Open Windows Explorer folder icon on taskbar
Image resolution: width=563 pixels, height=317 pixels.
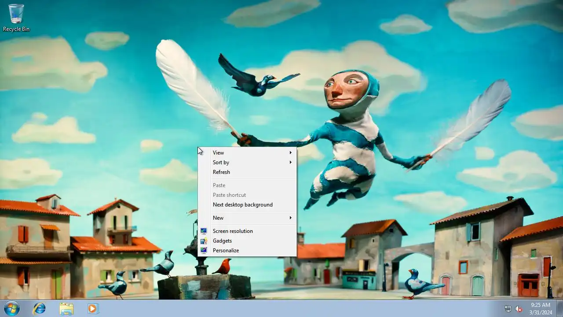pyautogui.click(x=66, y=309)
